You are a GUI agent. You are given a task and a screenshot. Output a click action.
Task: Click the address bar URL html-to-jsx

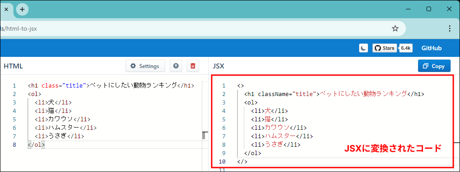[x=18, y=28]
